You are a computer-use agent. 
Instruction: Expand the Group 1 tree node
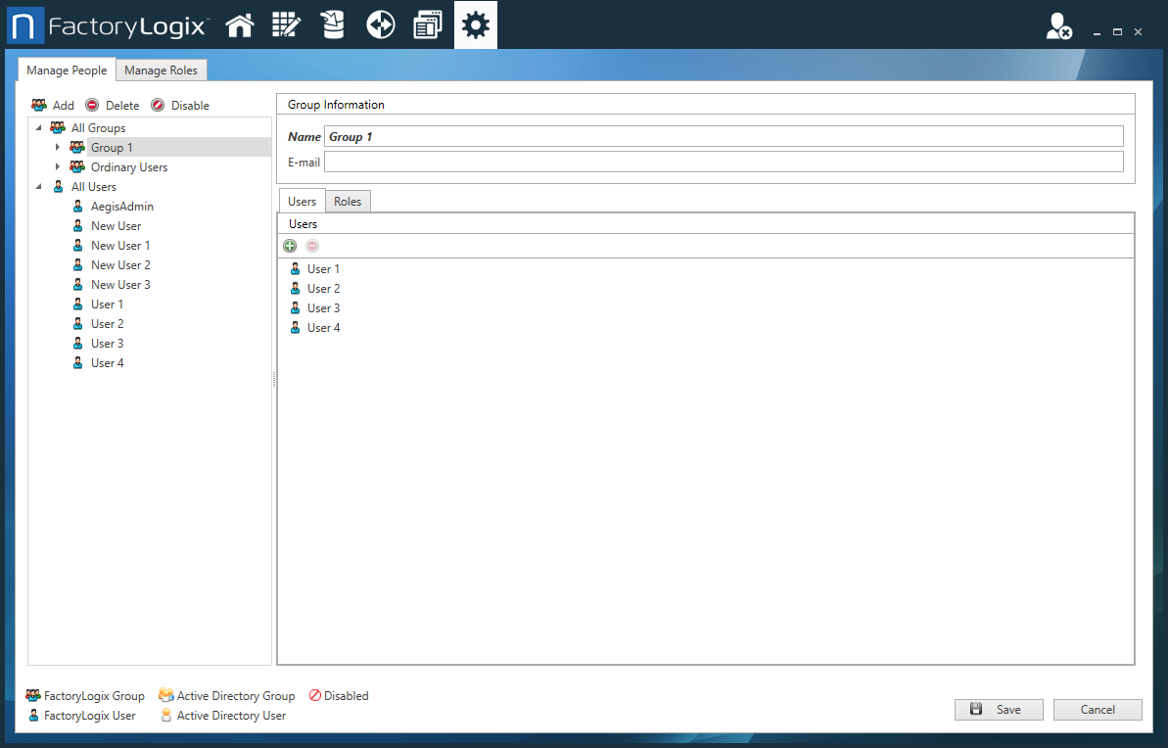click(x=57, y=147)
